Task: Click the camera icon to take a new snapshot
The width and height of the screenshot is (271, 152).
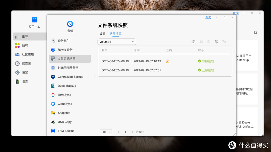Action: pos(193,42)
